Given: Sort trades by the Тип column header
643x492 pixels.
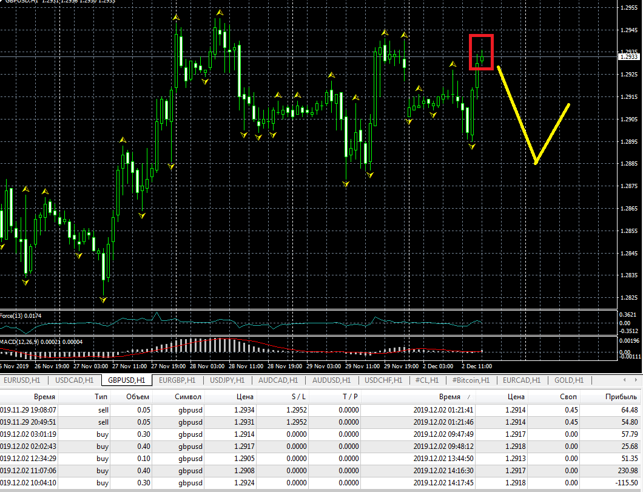Looking at the screenshot, I should (x=103, y=396).
